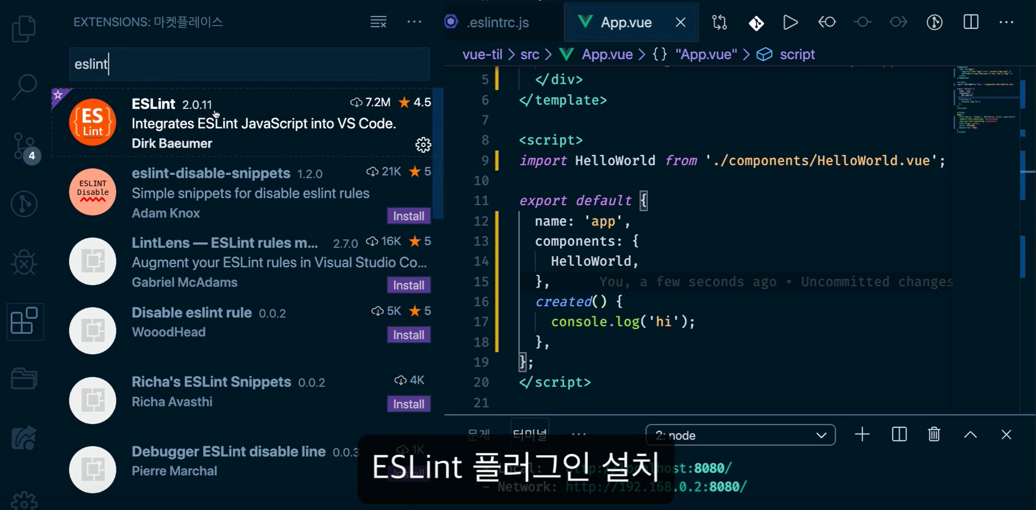This screenshot has height=510, width=1036.
Task: Click line number 11 in gutter
Action: pyautogui.click(x=481, y=201)
